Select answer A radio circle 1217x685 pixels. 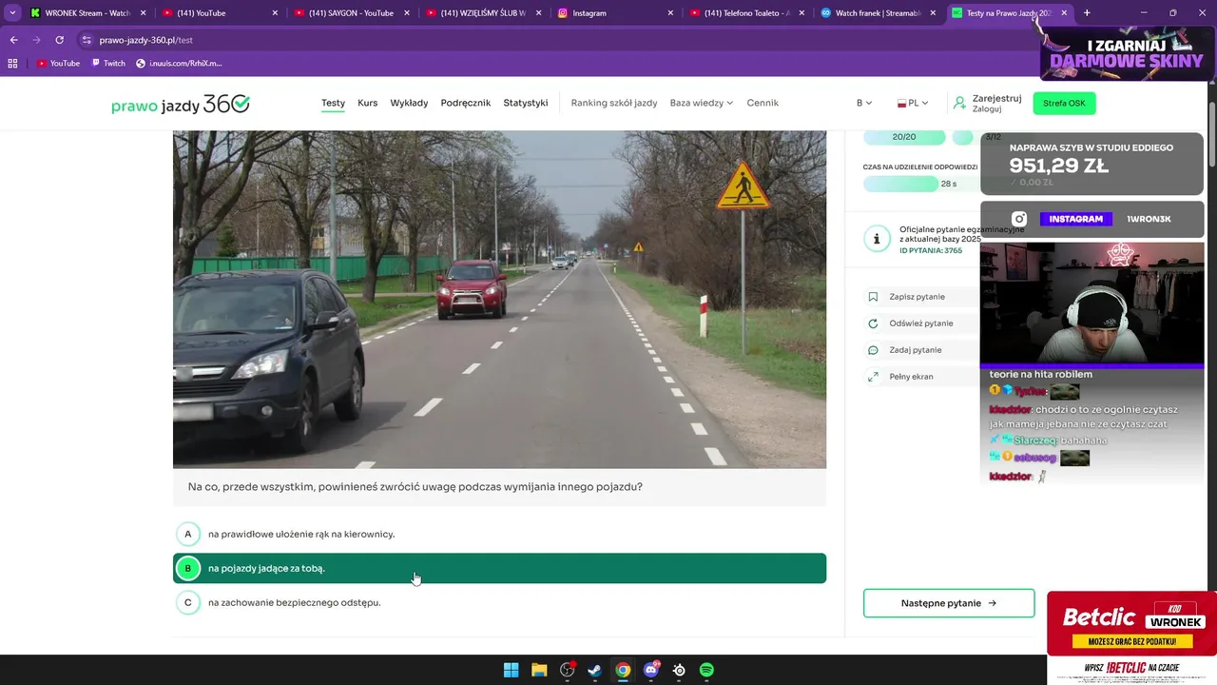188,534
